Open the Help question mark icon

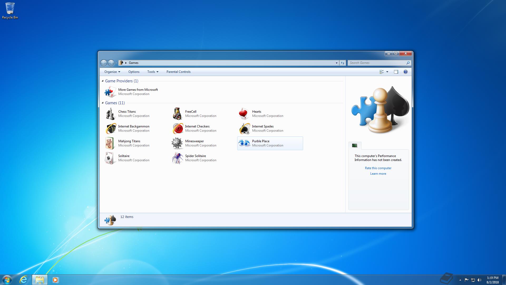pyautogui.click(x=406, y=72)
